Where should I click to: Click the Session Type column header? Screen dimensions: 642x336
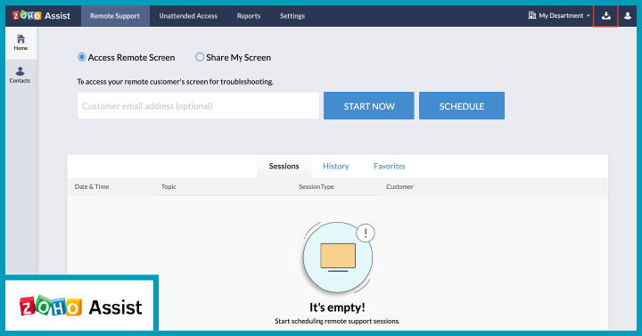(317, 186)
